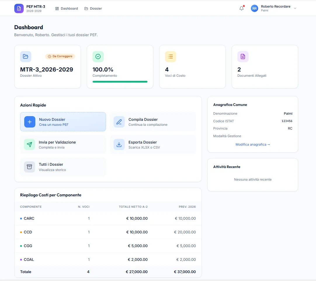Click the document icon on Documenti Allegati card
Screen dimensions: 316x281
pyautogui.click(x=243, y=57)
